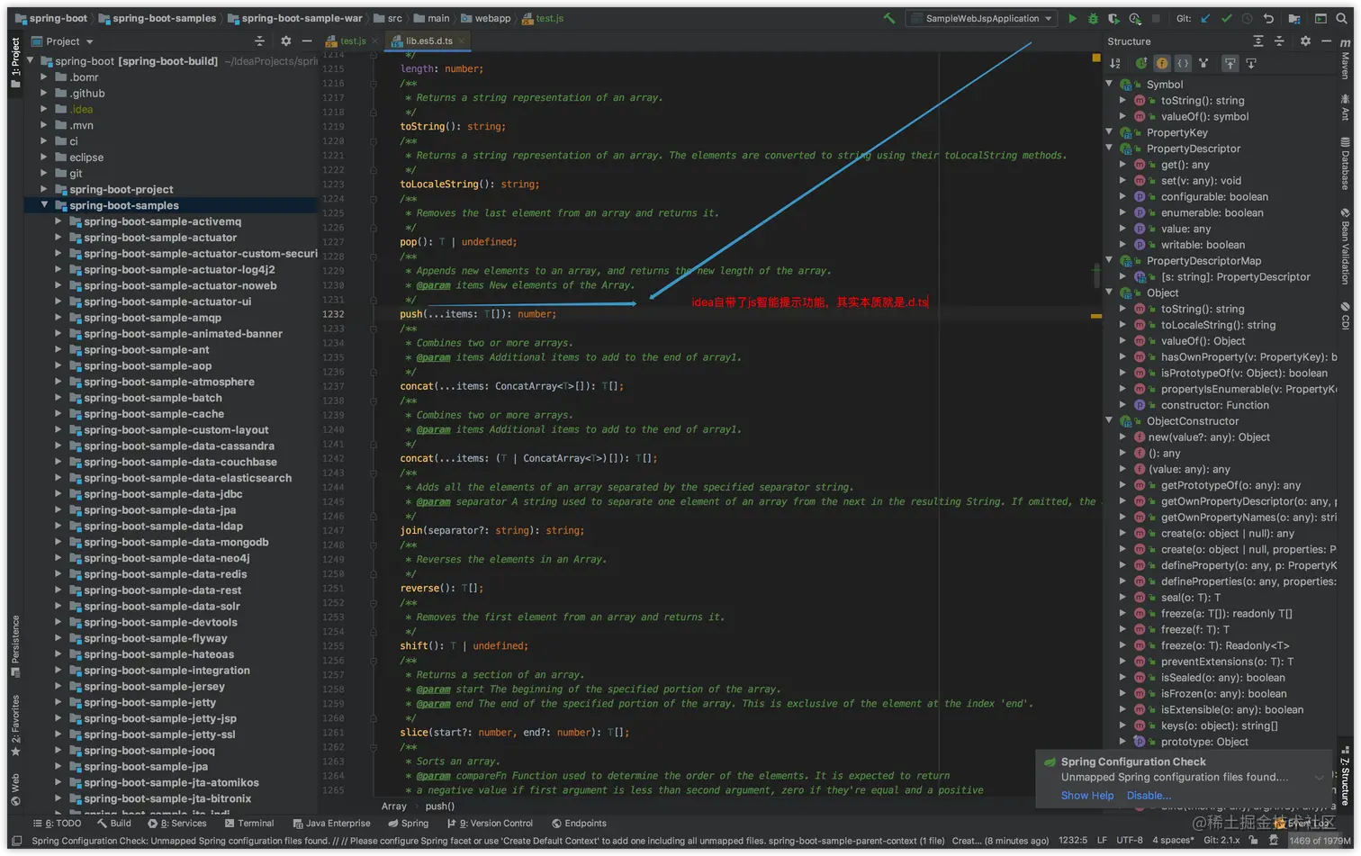Click the Project panel scroll-from-source icon
The width and height of the screenshot is (1361, 856).
point(259,41)
